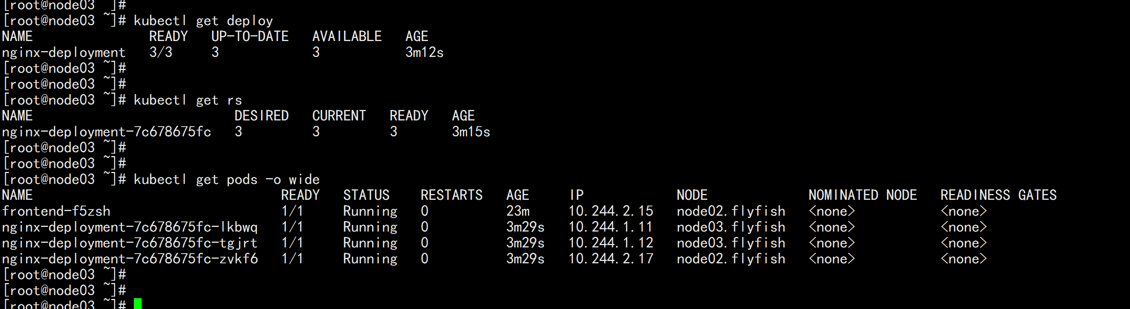Viewport: 1130px width, 309px height.
Task: Click the 'STATUS' column header
Action: pyautogui.click(x=366, y=195)
